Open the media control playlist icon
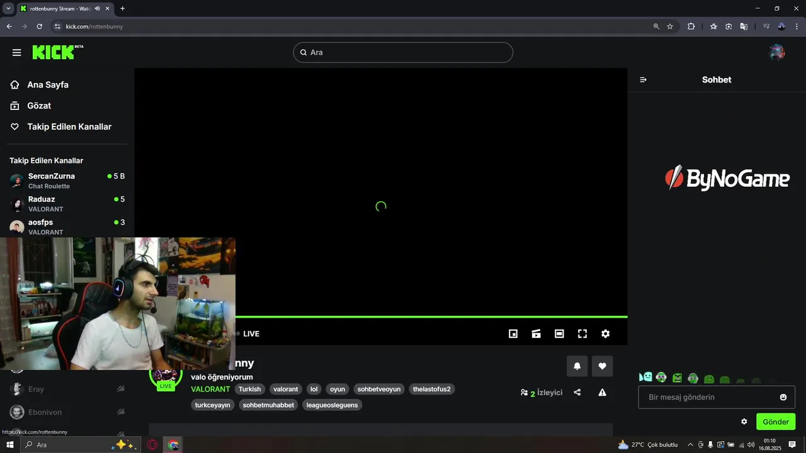 pos(766,26)
